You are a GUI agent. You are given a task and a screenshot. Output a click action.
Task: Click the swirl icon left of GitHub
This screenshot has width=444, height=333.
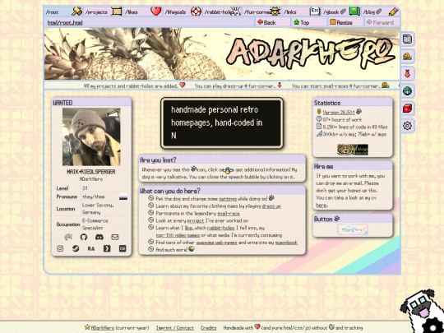(x=68, y=237)
